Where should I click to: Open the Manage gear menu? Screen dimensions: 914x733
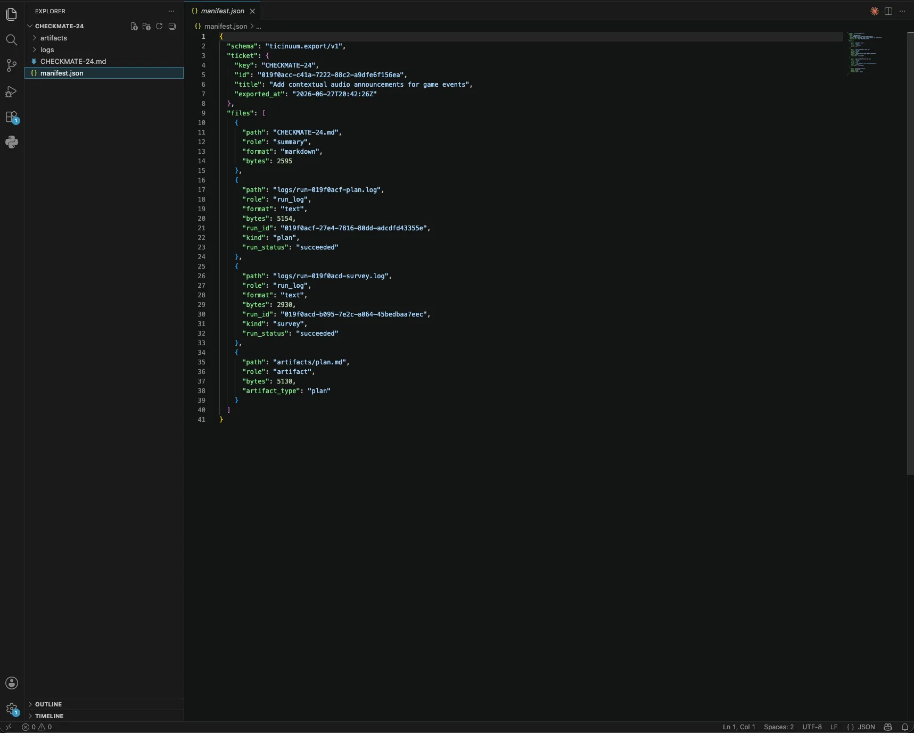coord(11,709)
